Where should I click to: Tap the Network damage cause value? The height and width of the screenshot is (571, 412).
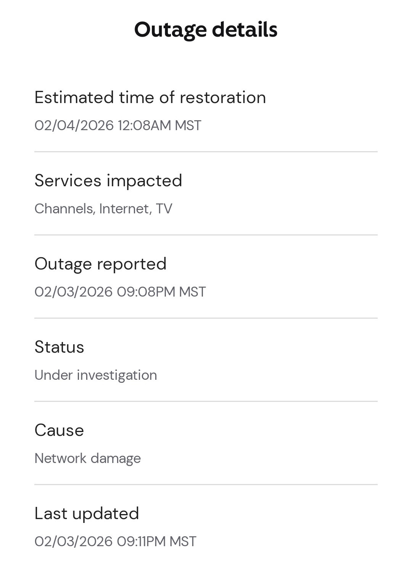click(x=87, y=458)
